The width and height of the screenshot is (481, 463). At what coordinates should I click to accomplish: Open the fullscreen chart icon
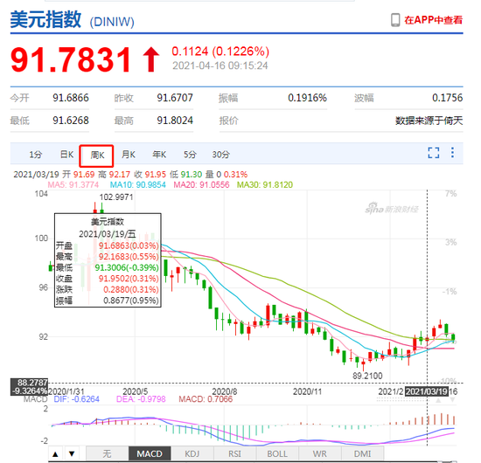pyautogui.click(x=434, y=153)
